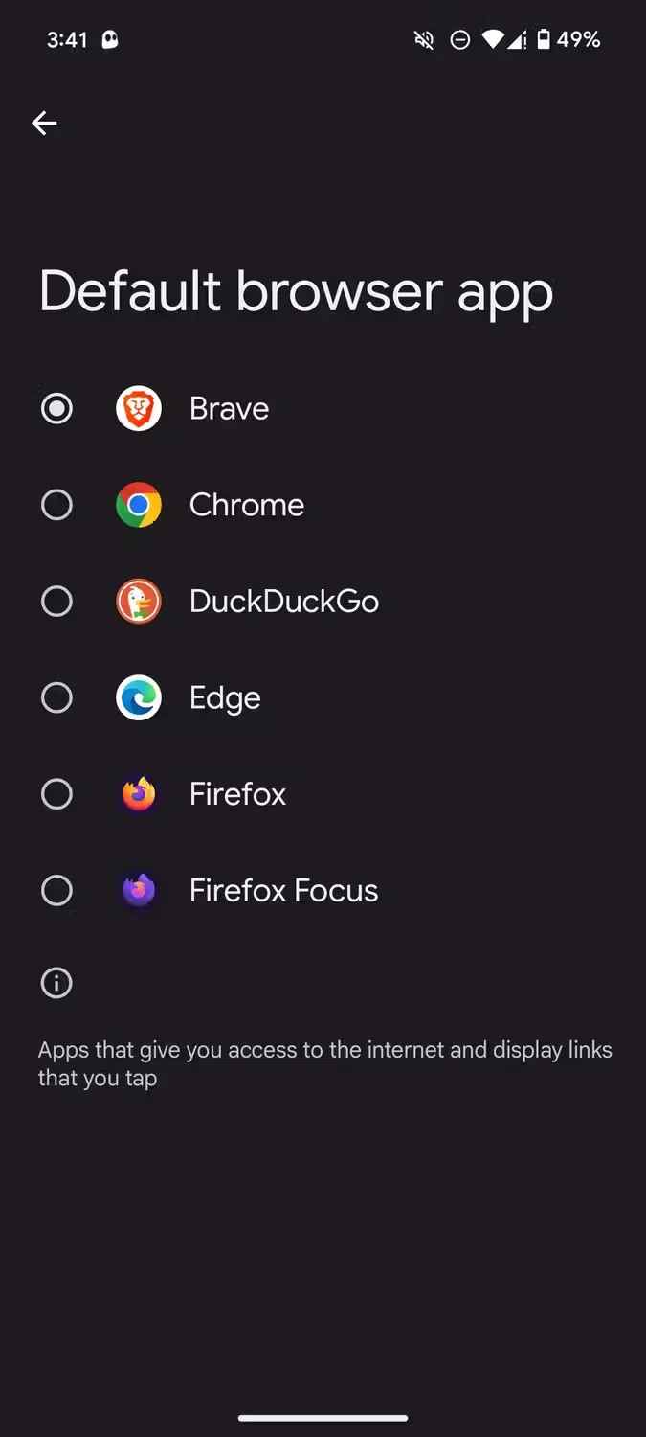Choose the DuckDuckGo label text
646x1437 pixels.
click(x=284, y=602)
